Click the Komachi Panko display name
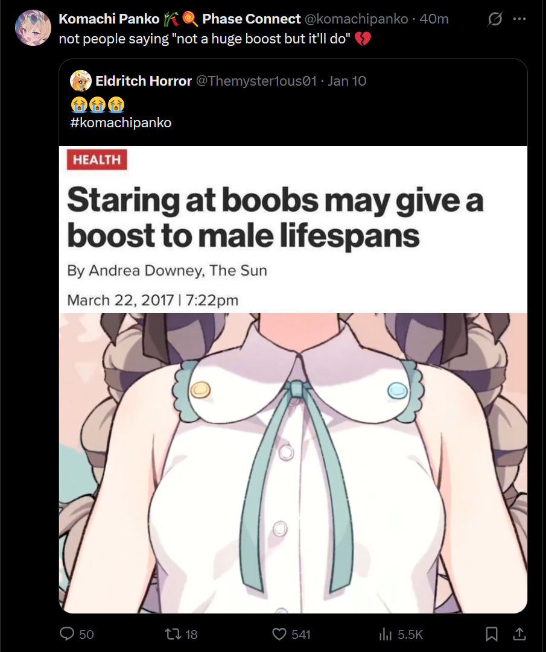Image resolution: width=546 pixels, height=652 pixels. click(109, 19)
